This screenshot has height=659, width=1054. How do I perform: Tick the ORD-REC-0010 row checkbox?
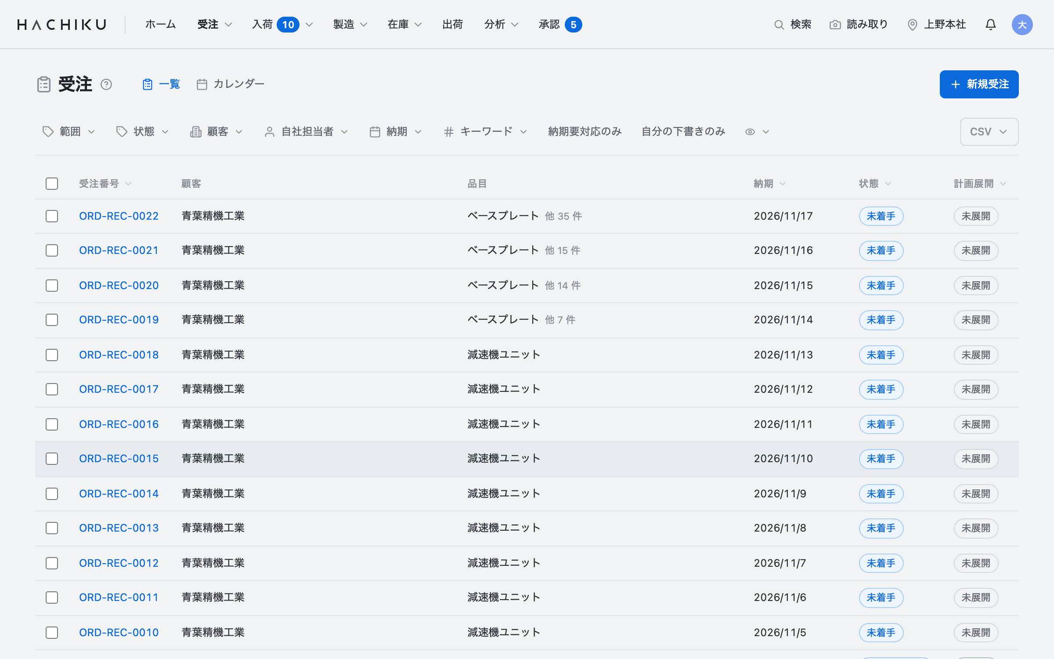[52, 633]
